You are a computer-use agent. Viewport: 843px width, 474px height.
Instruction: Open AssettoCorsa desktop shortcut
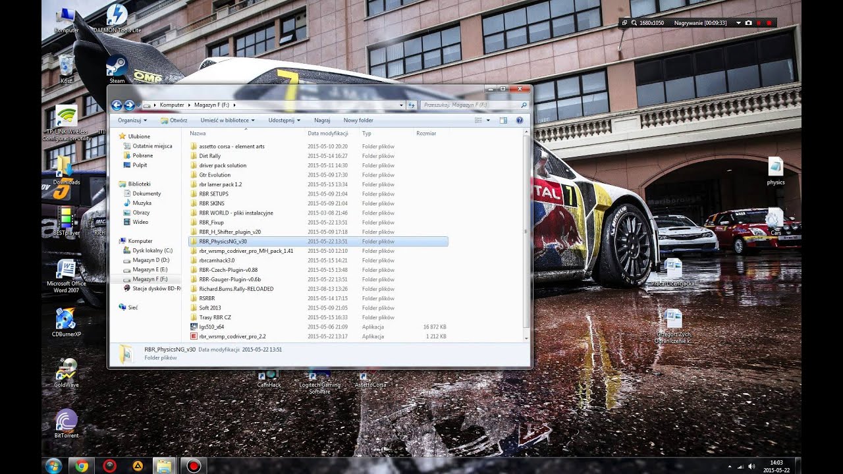(370, 379)
